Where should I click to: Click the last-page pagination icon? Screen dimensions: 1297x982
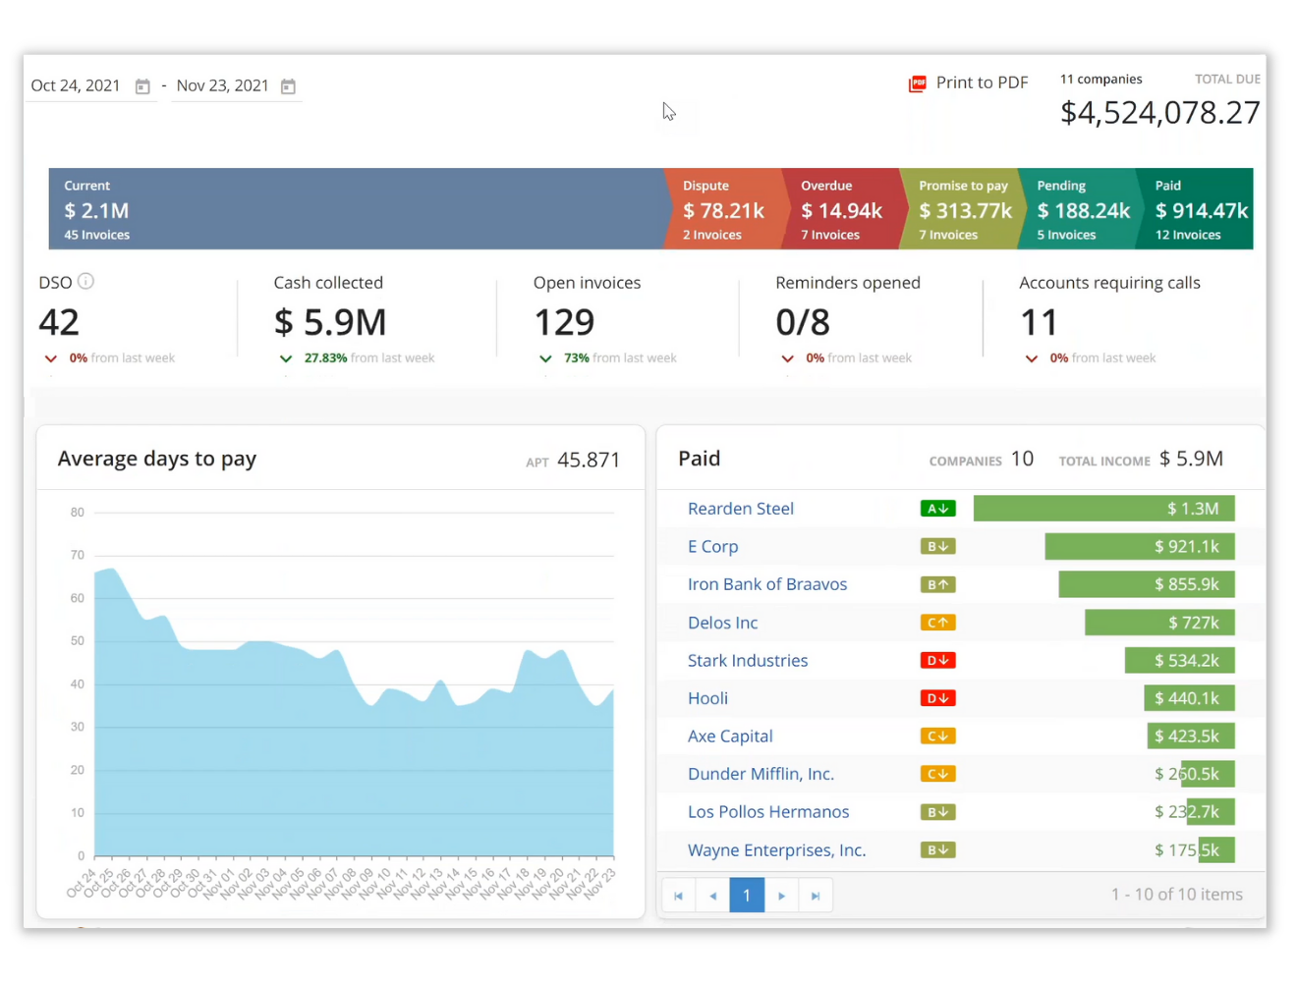pyautogui.click(x=815, y=895)
